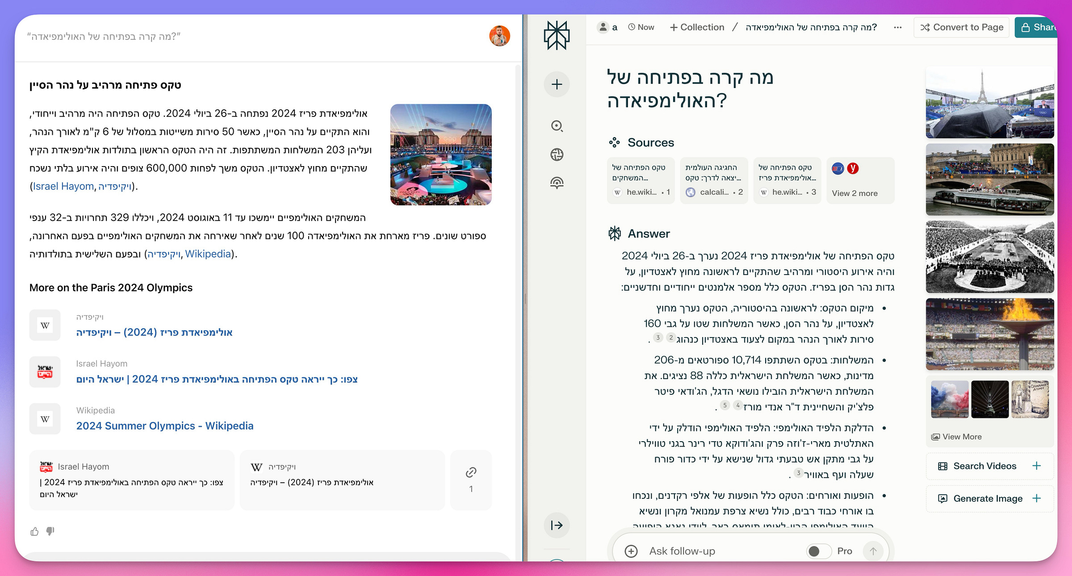Expand the sidebar with the arrow icon
Viewport: 1072px width, 576px height.
tap(557, 525)
